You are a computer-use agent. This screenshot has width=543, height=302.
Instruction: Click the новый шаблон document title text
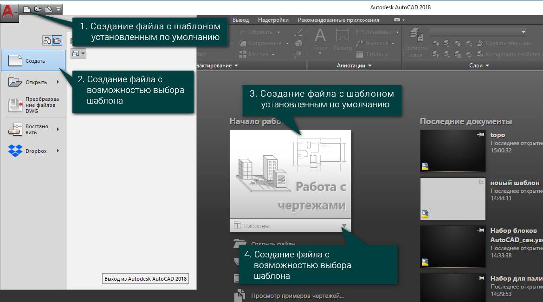tap(515, 183)
